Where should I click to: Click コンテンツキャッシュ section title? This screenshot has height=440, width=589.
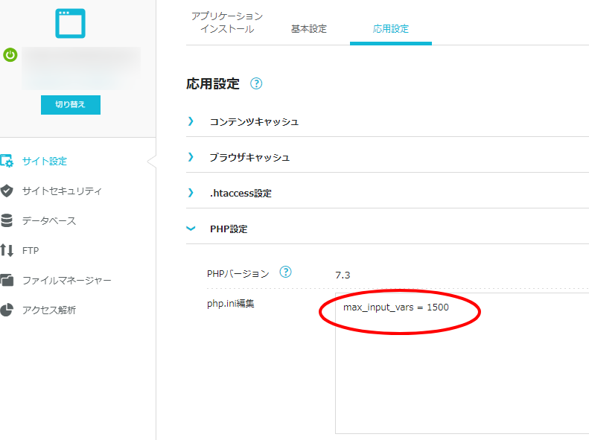254,121
